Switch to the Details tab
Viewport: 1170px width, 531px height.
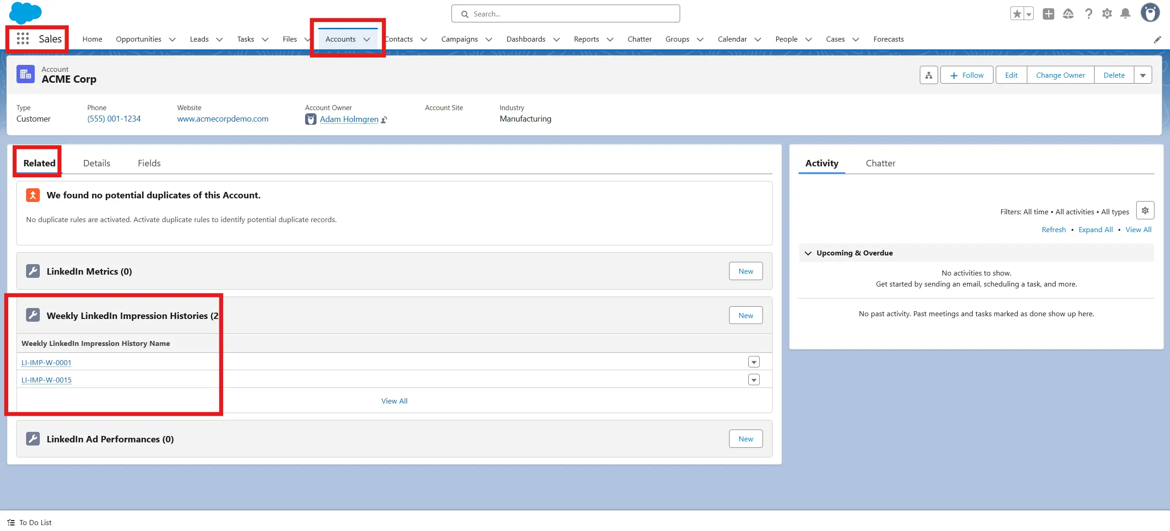97,163
